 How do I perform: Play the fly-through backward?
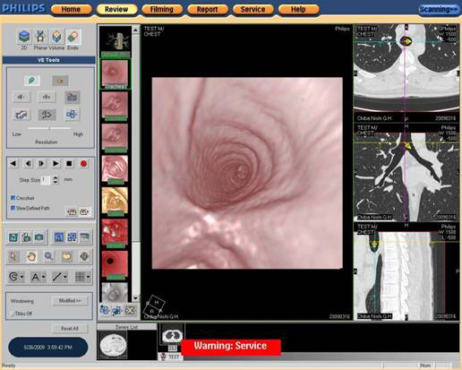click(13, 164)
